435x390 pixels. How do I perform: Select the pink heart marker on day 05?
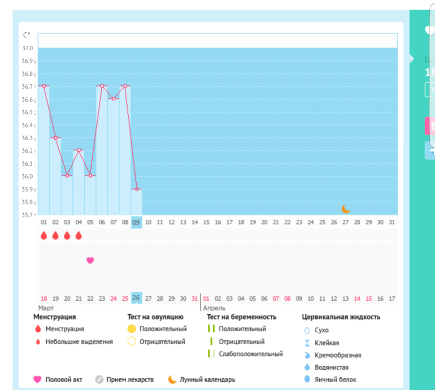click(x=90, y=260)
